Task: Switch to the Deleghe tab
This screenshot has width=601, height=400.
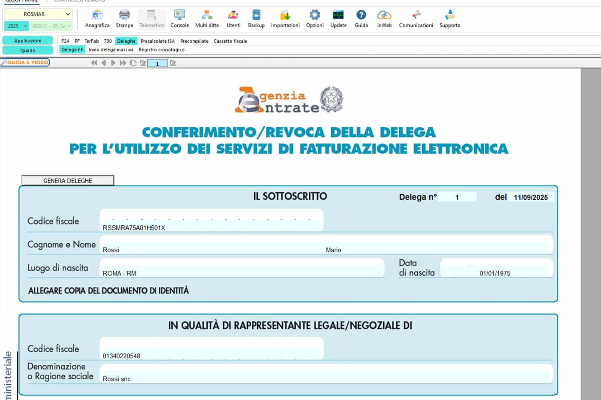Action: (x=126, y=41)
